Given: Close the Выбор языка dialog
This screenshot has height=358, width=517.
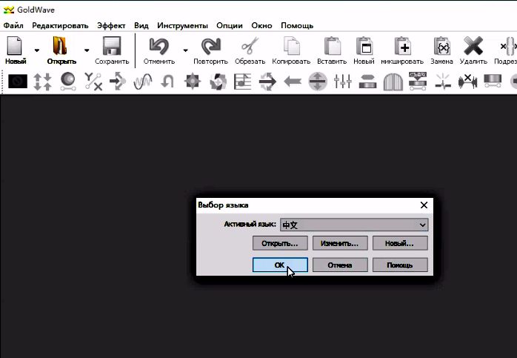Looking at the screenshot, I should (x=424, y=205).
